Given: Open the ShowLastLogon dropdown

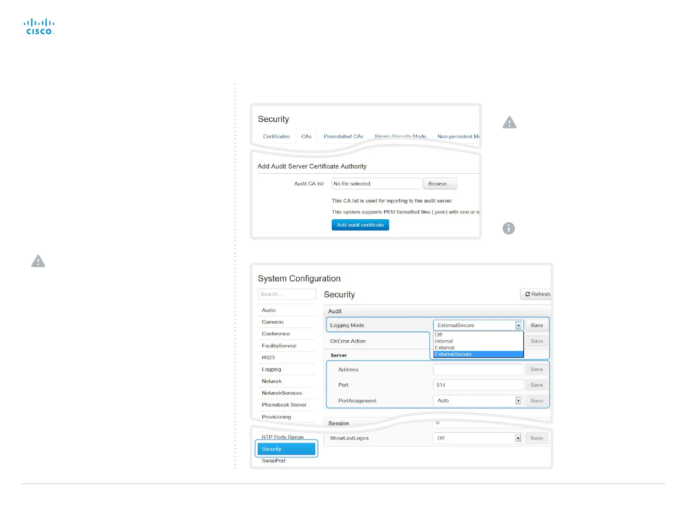Looking at the screenshot, I should point(518,438).
